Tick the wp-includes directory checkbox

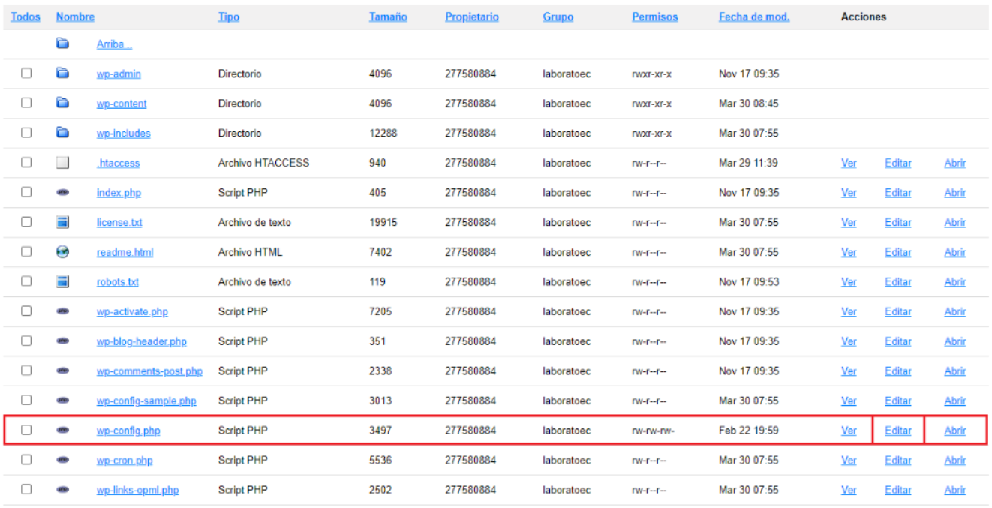pyautogui.click(x=26, y=133)
